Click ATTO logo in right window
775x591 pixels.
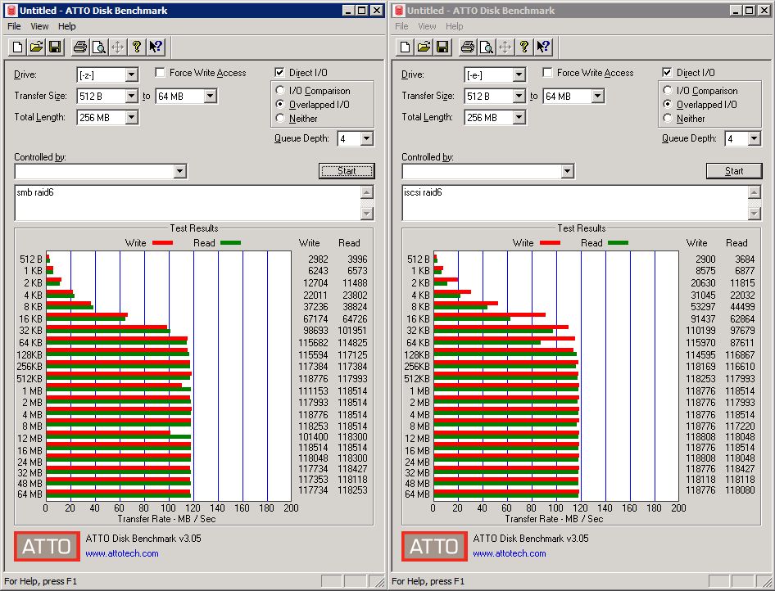point(434,546)
